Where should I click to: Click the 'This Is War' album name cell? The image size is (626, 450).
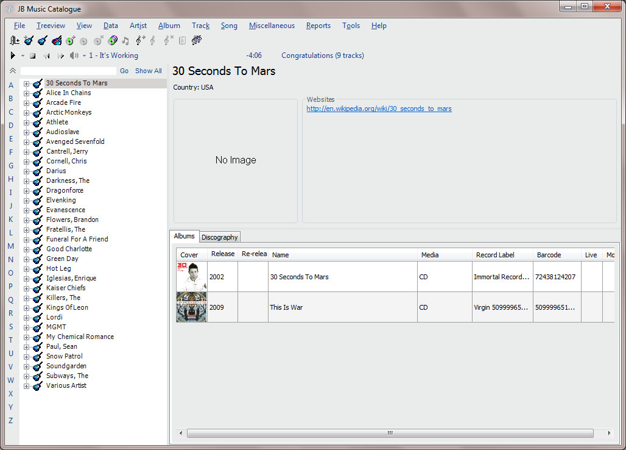click(x=343, y=307)
